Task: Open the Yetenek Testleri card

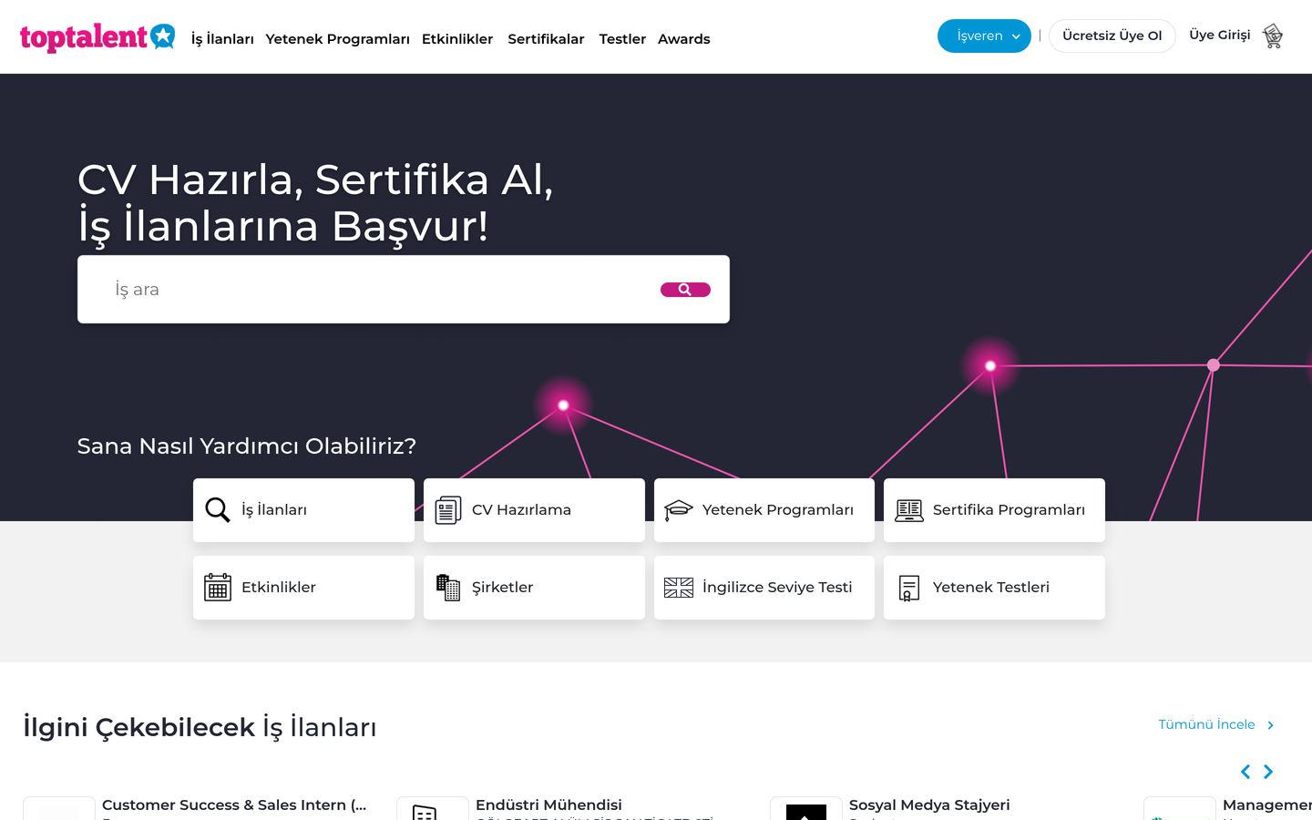Action: 994,588
